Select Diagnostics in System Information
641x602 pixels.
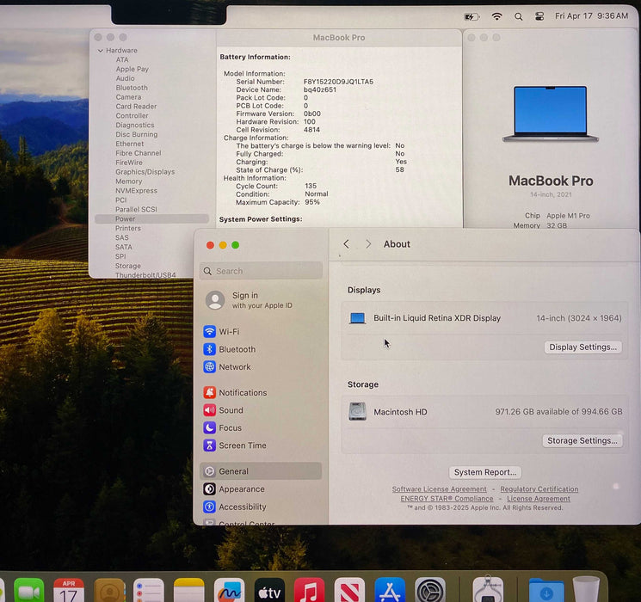135,125
